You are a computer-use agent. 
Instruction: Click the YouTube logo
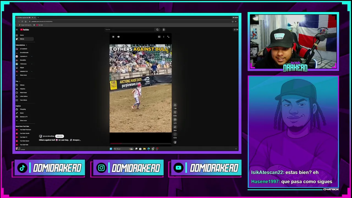click(24, 30)
